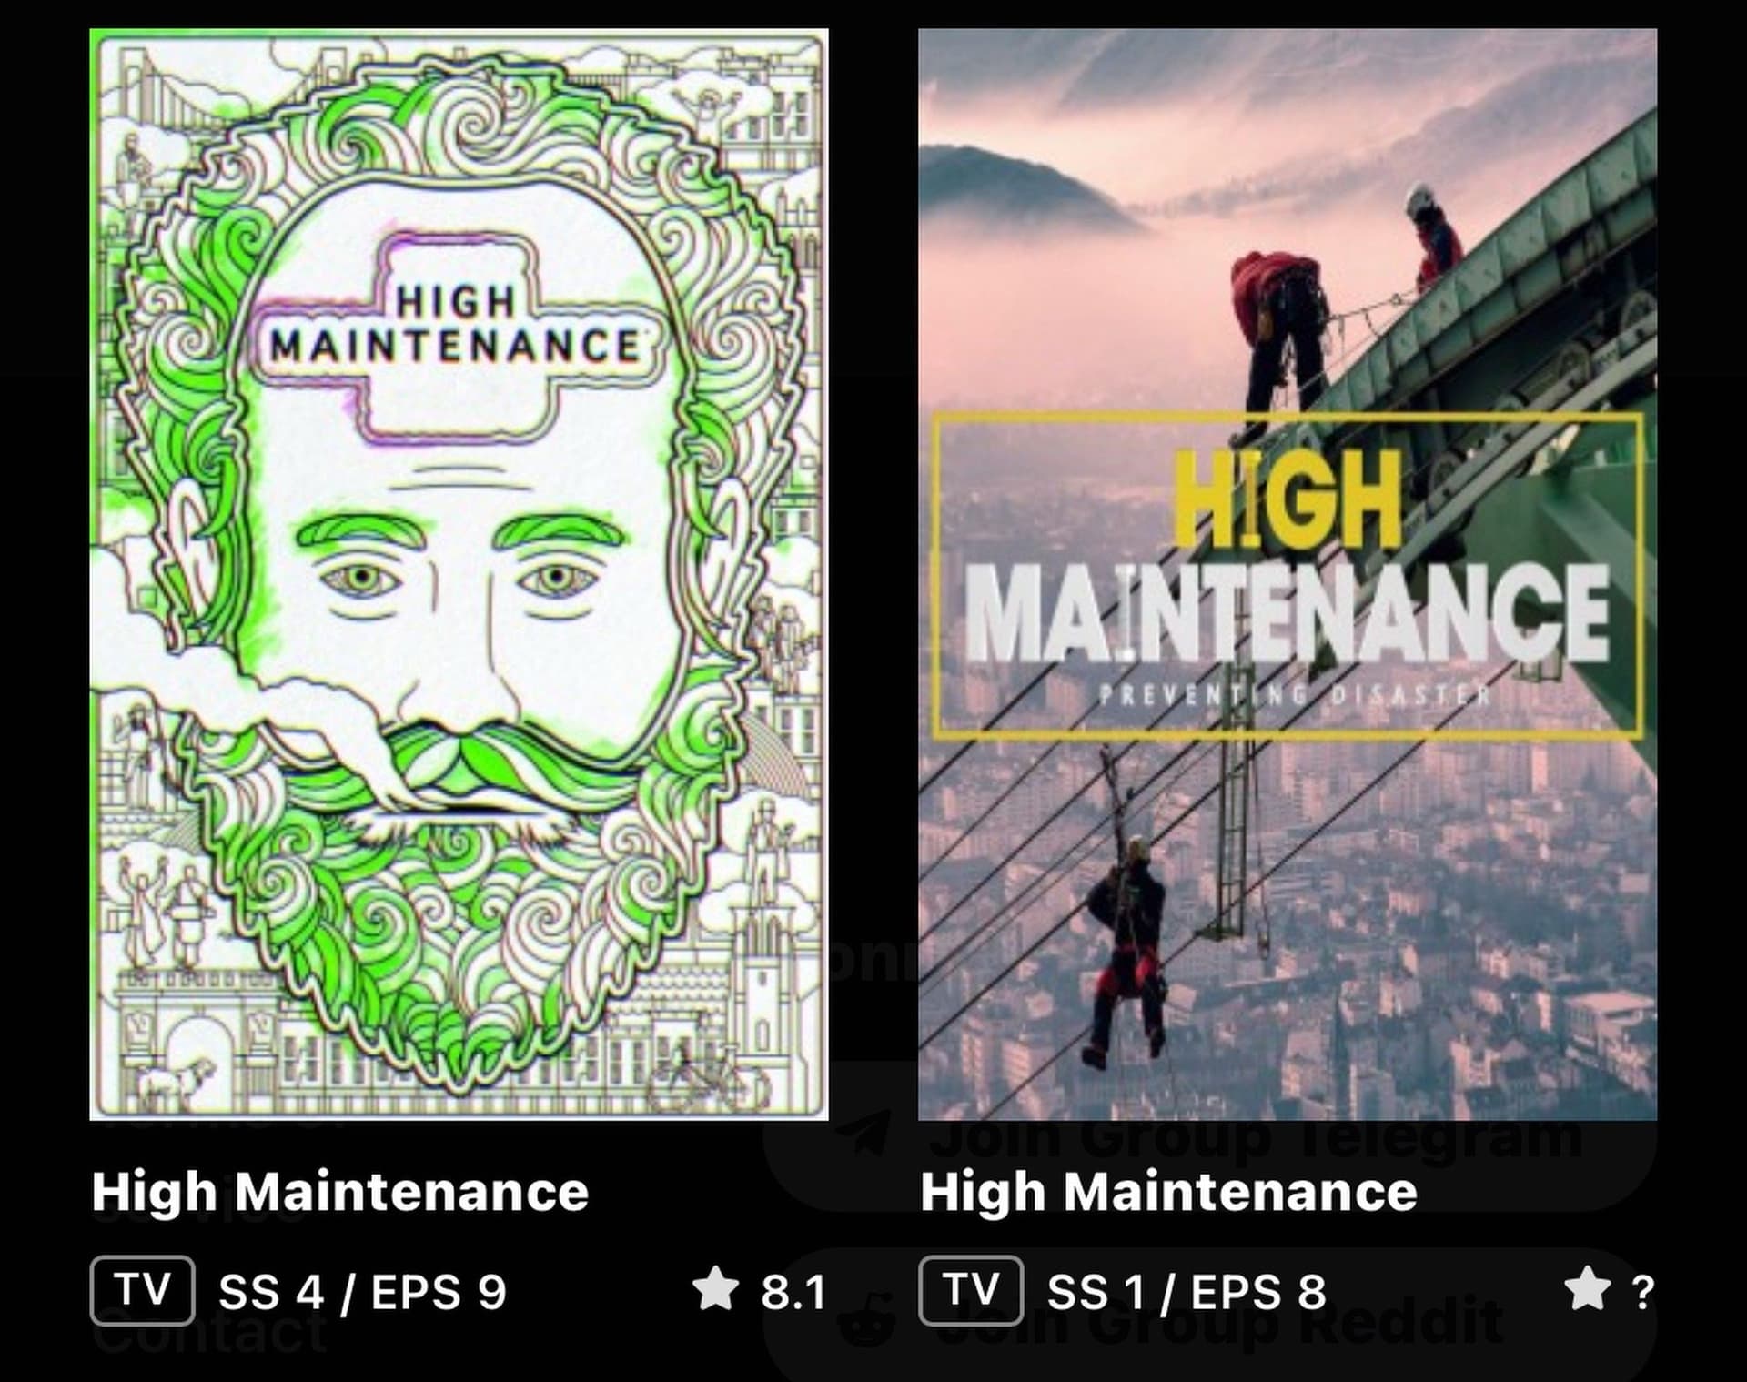Open High Maintenance title under Preventing Disaster poster
This screenshot has width=1747, height=1382.
pyautogui.click(x=1168, y=1191)
